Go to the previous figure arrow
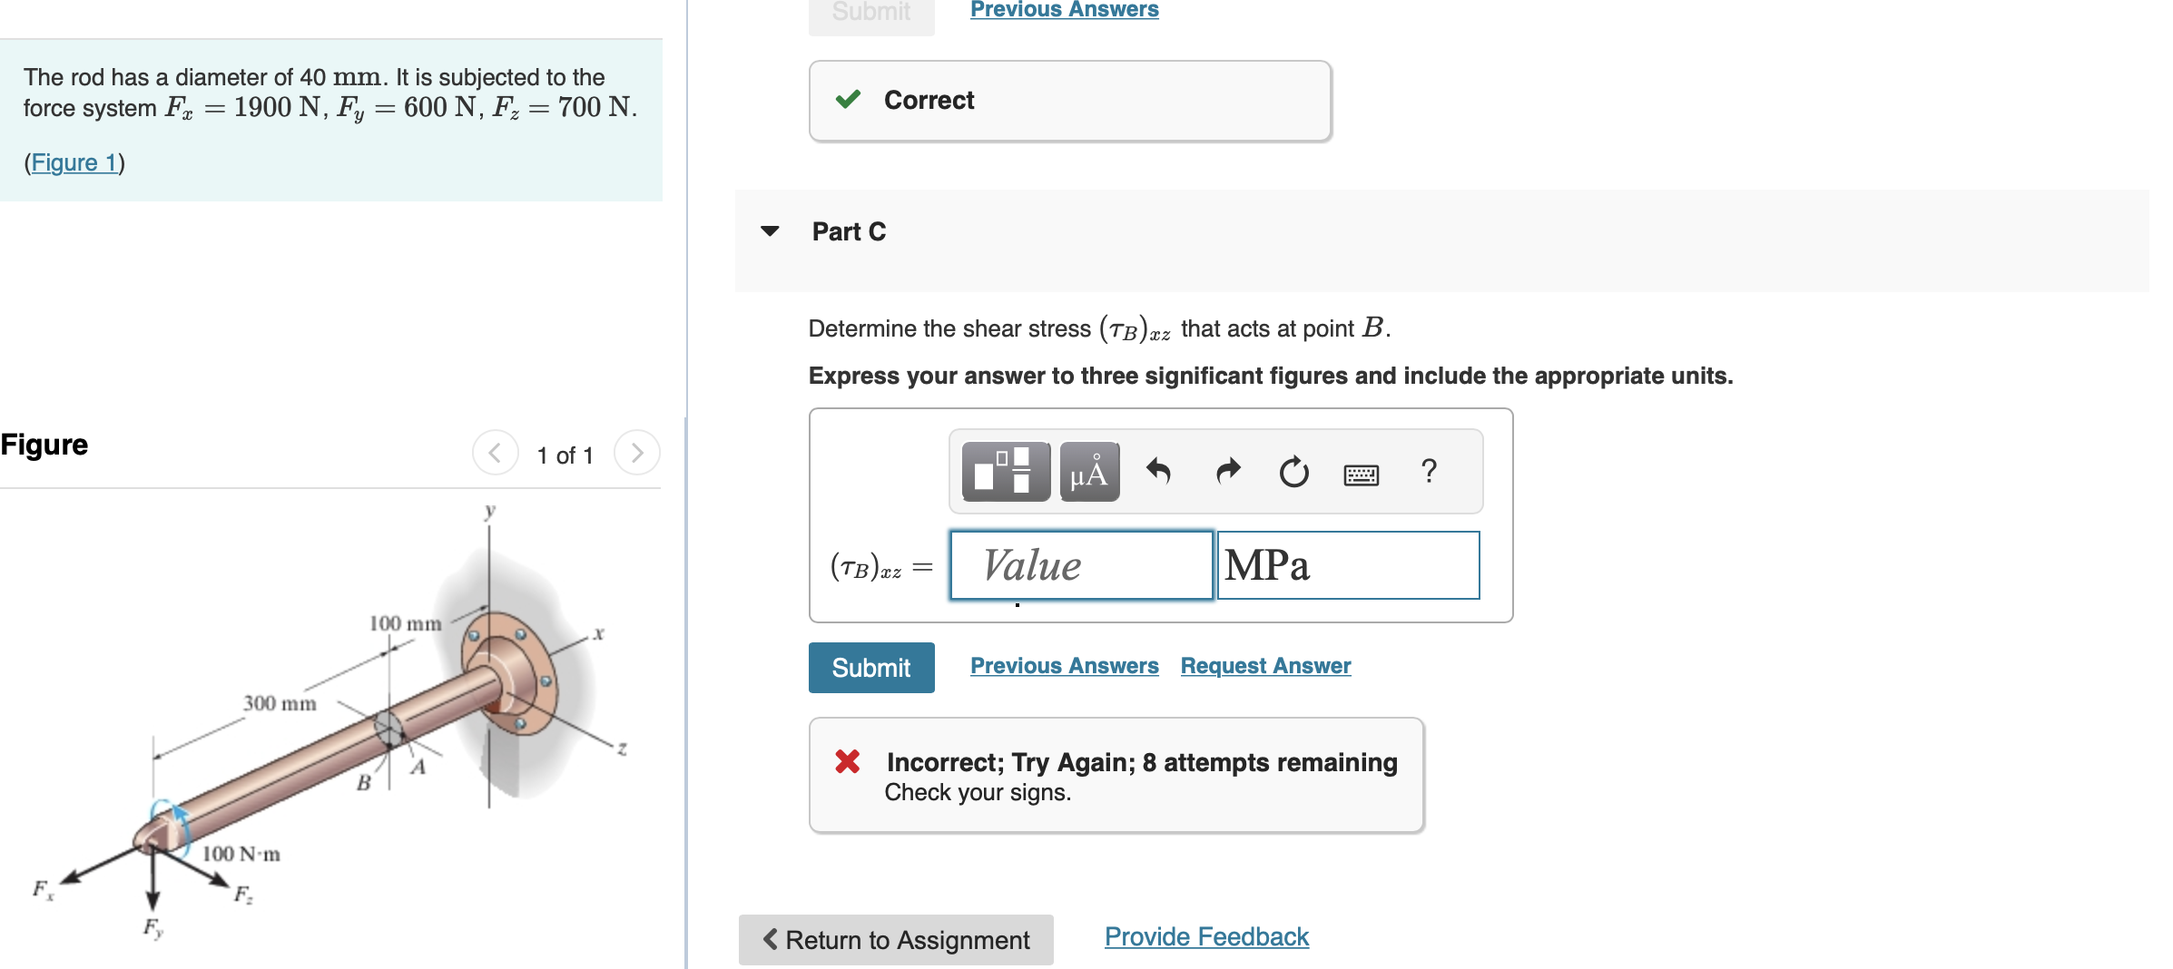The width and height of the screenshot is (2173, 969). (495, 453)
